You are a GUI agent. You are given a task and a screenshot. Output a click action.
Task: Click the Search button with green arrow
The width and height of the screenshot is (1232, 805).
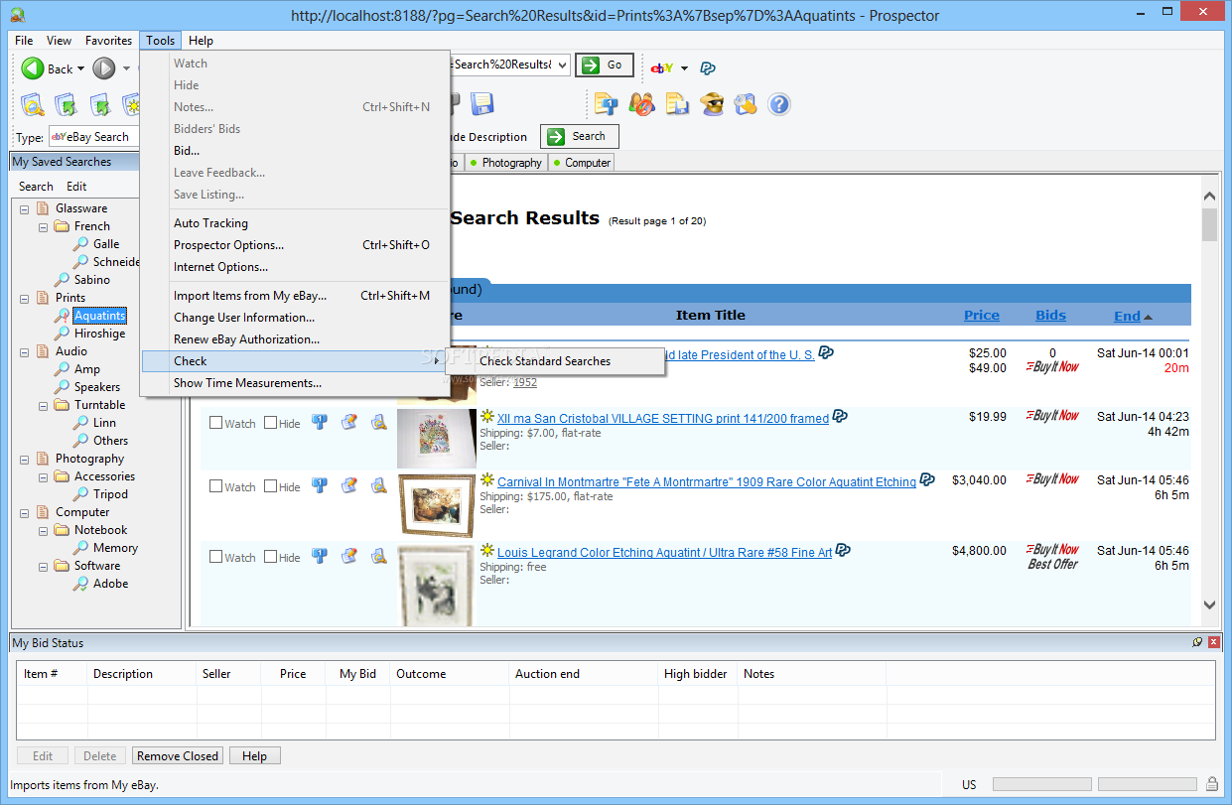click(x=579, y=136)
